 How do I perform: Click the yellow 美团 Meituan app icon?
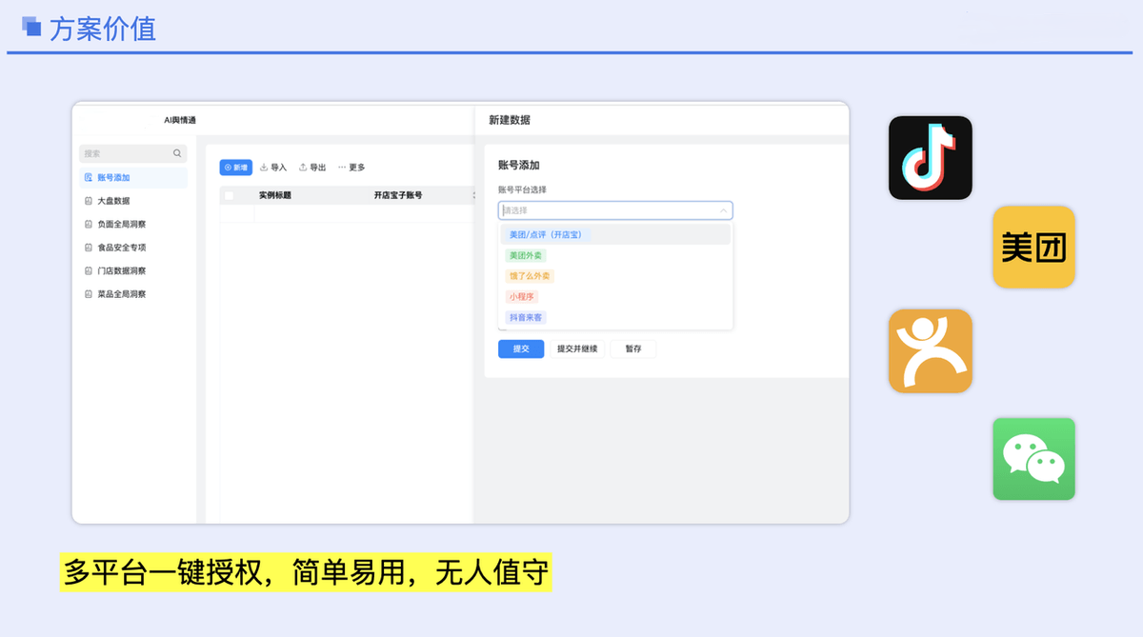[1033, 247]
